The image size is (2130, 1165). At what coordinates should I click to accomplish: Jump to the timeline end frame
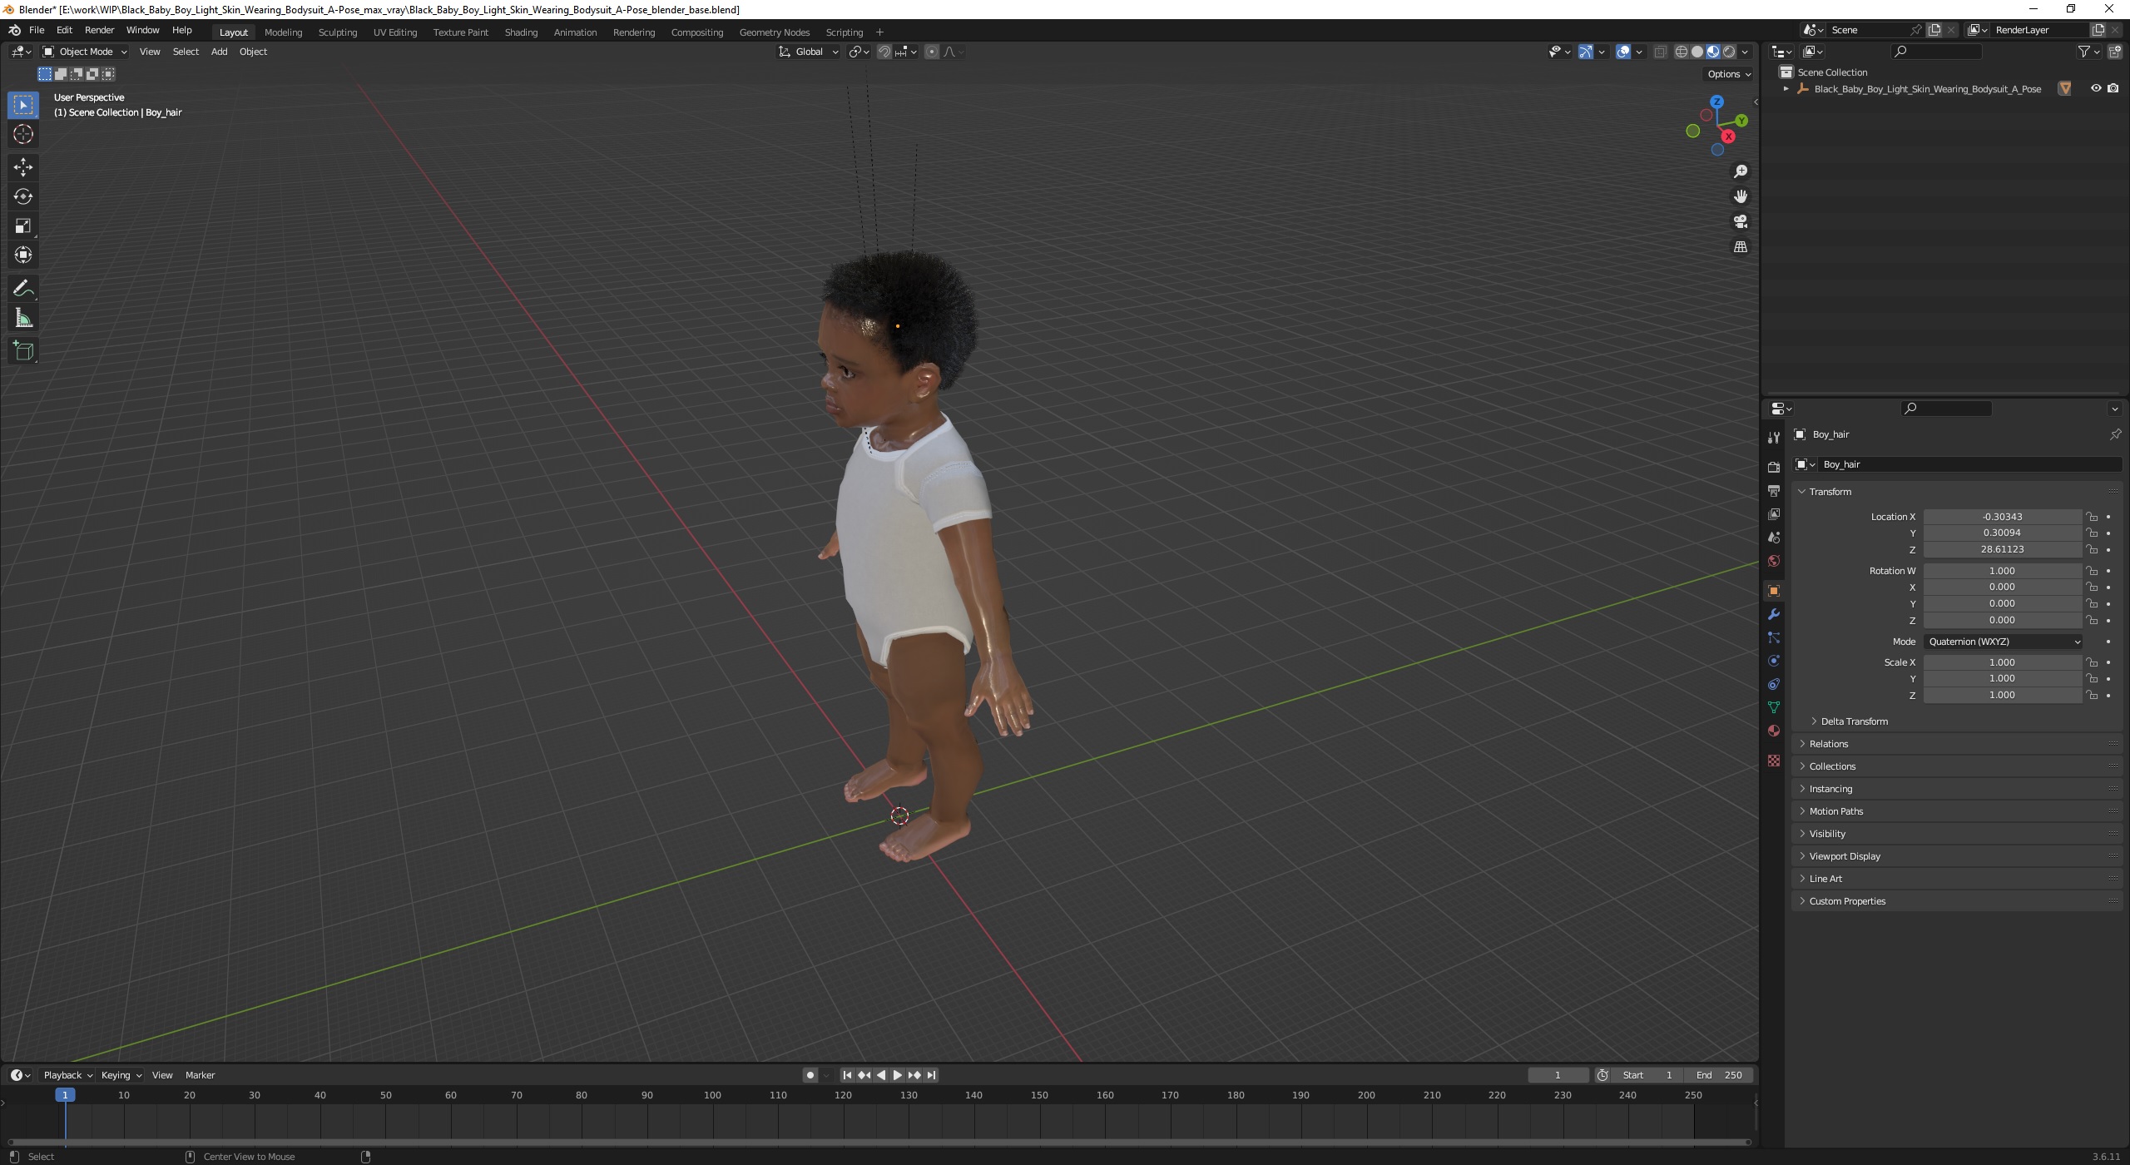point(932,1075)
